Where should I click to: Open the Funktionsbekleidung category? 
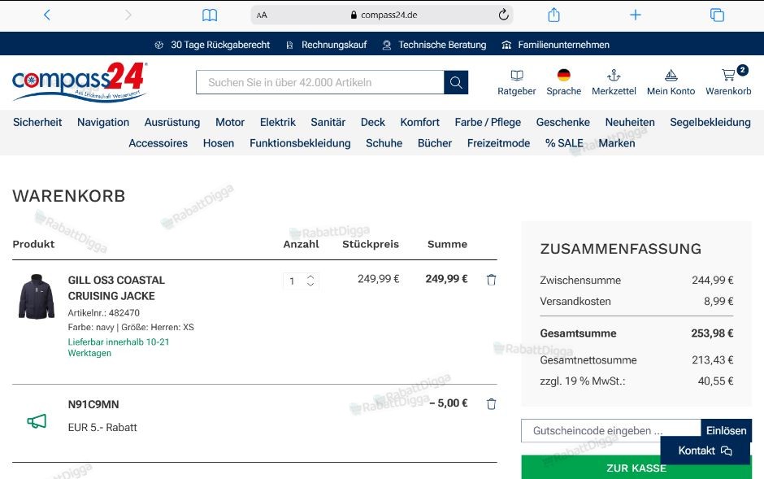pos(300,143)
